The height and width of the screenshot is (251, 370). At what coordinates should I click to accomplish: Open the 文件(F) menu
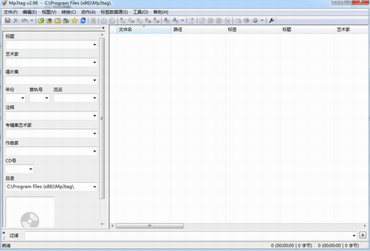point(10,12)
